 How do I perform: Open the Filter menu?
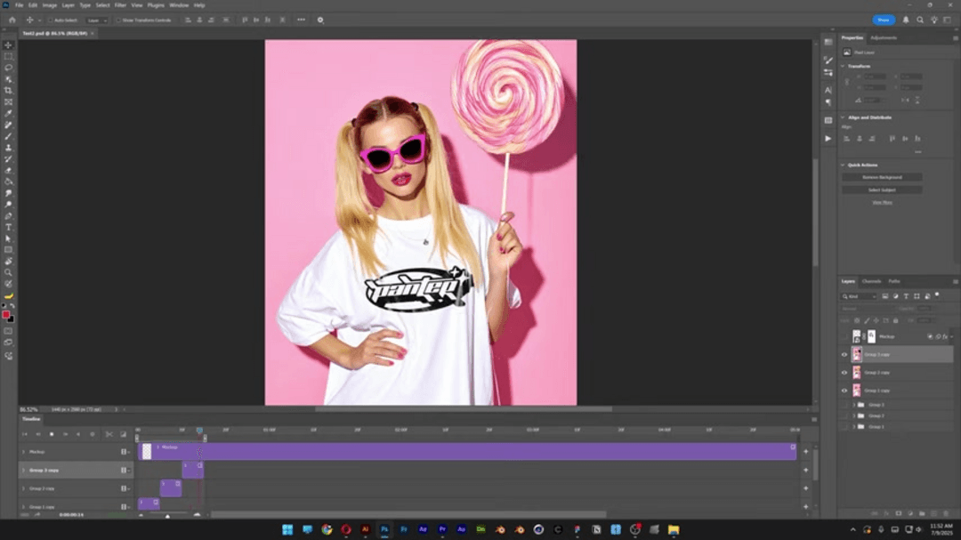click(120, 4)
